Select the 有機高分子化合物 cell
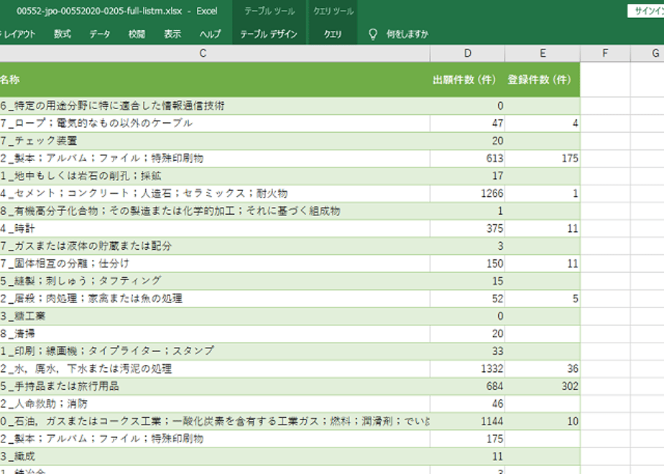Viewport: 664px width, 474px height. click(215, 210)
